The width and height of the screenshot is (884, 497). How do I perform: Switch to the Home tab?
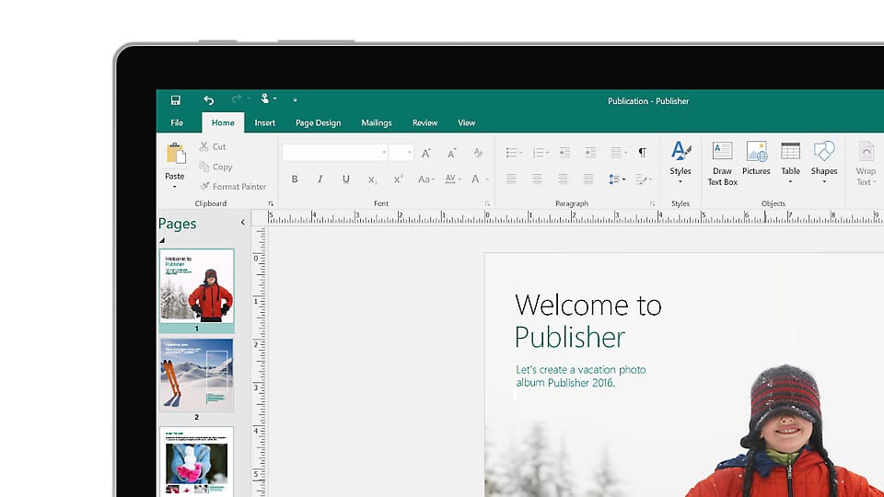pyautogui.click(x=223, y=122)
